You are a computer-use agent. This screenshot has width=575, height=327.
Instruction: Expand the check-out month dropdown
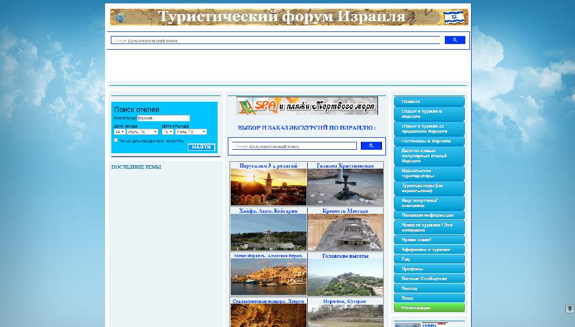(x=191, y=131)
